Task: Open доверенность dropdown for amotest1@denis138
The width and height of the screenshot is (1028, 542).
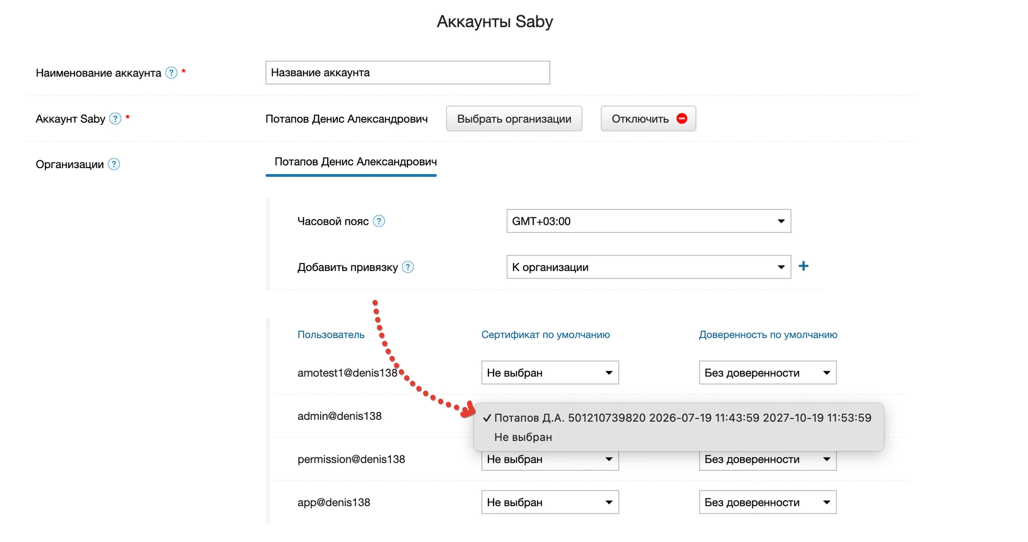Action: [x=767, y=373]
